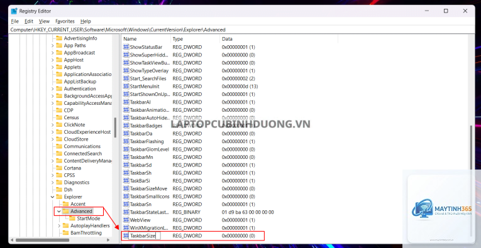This screenshot has width=481, height=248.
Task: Click the ShowTypeOverlay value icon
Action: (126, 71)
